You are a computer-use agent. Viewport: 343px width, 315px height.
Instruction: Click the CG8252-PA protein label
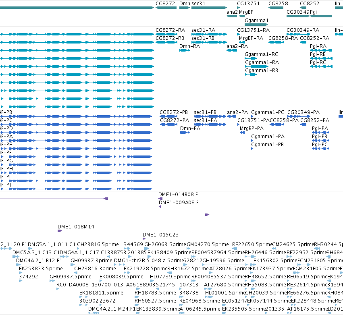[315, 120]
